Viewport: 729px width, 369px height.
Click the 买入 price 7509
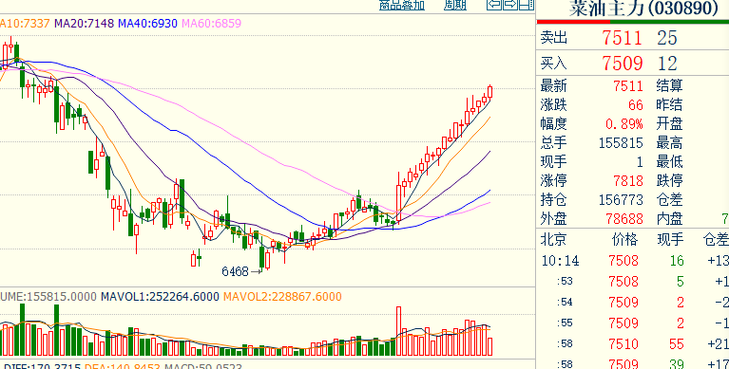point(623,64)
